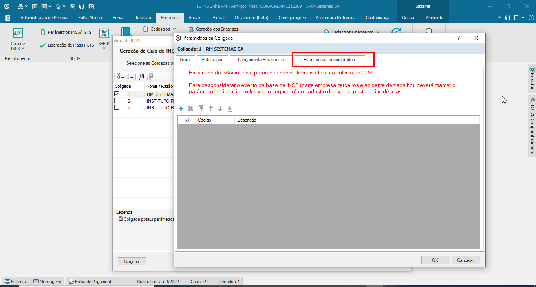Click the Cancelar button
Viewport: 536px width, 287px height.
coord(466,260)
